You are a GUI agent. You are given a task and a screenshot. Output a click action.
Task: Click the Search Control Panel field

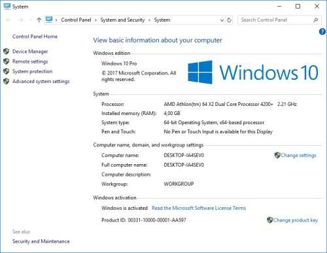point(275,20)
